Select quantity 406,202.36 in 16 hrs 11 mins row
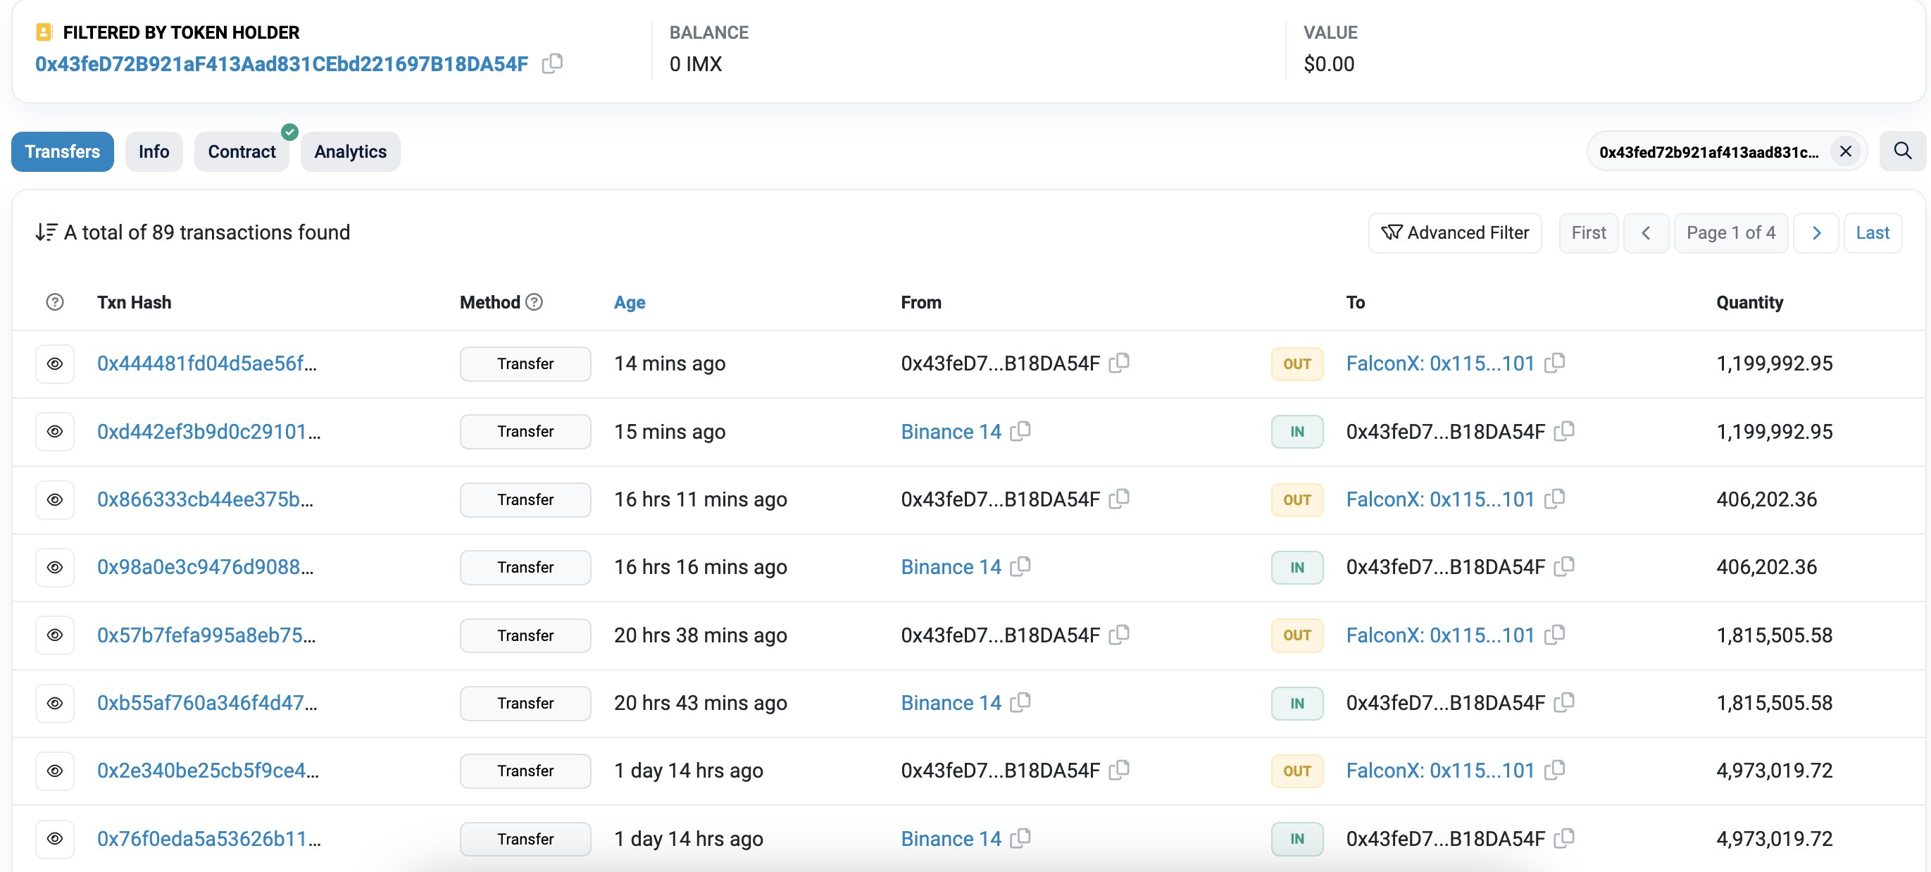The width and height of the screenshot is (1931, 872). (1767, 499)
